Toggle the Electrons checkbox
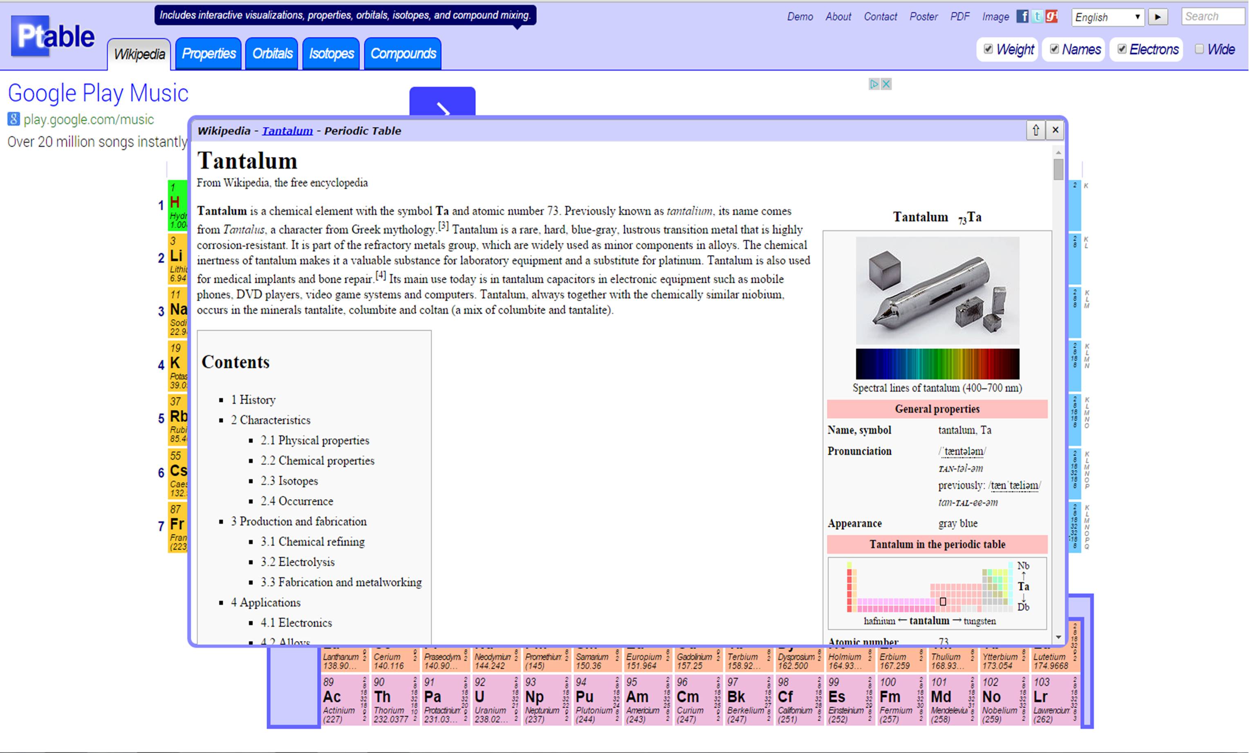 [1122, 49]
